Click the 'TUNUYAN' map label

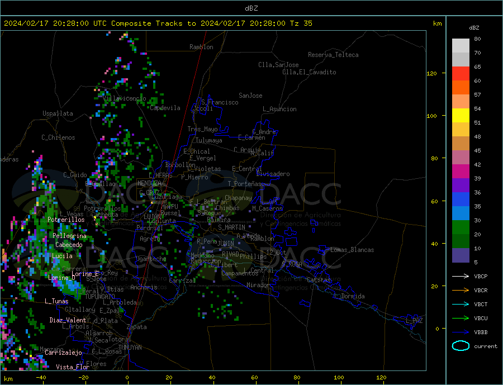point(130,348)
